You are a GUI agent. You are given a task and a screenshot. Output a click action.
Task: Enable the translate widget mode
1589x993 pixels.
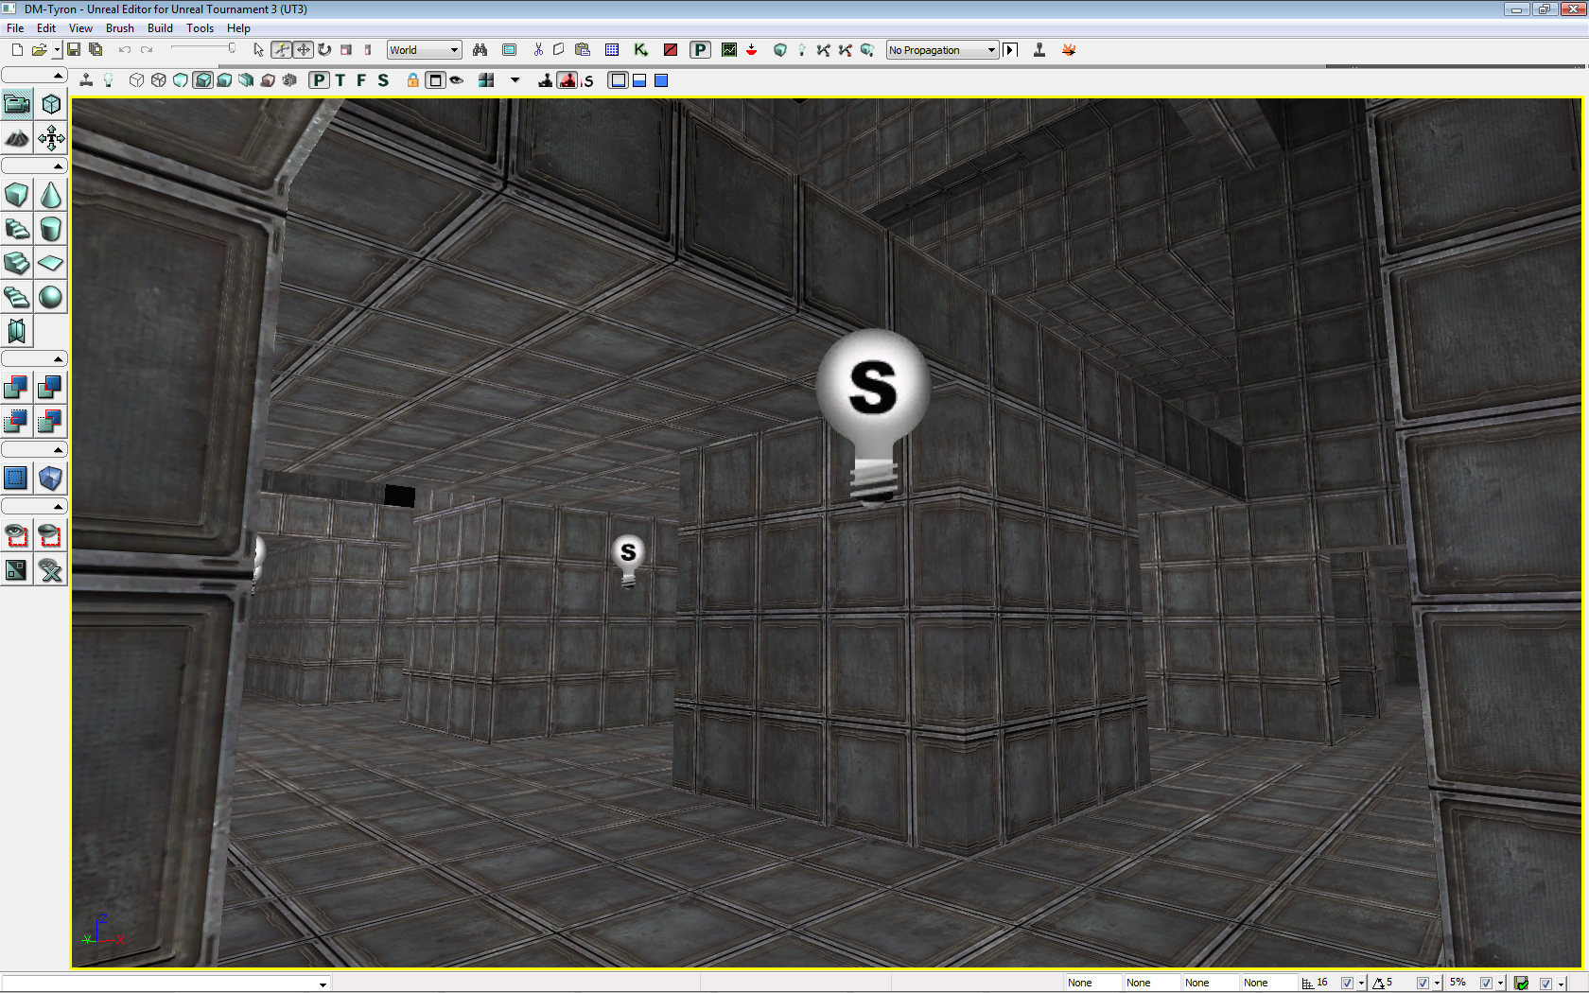(303, 50)
